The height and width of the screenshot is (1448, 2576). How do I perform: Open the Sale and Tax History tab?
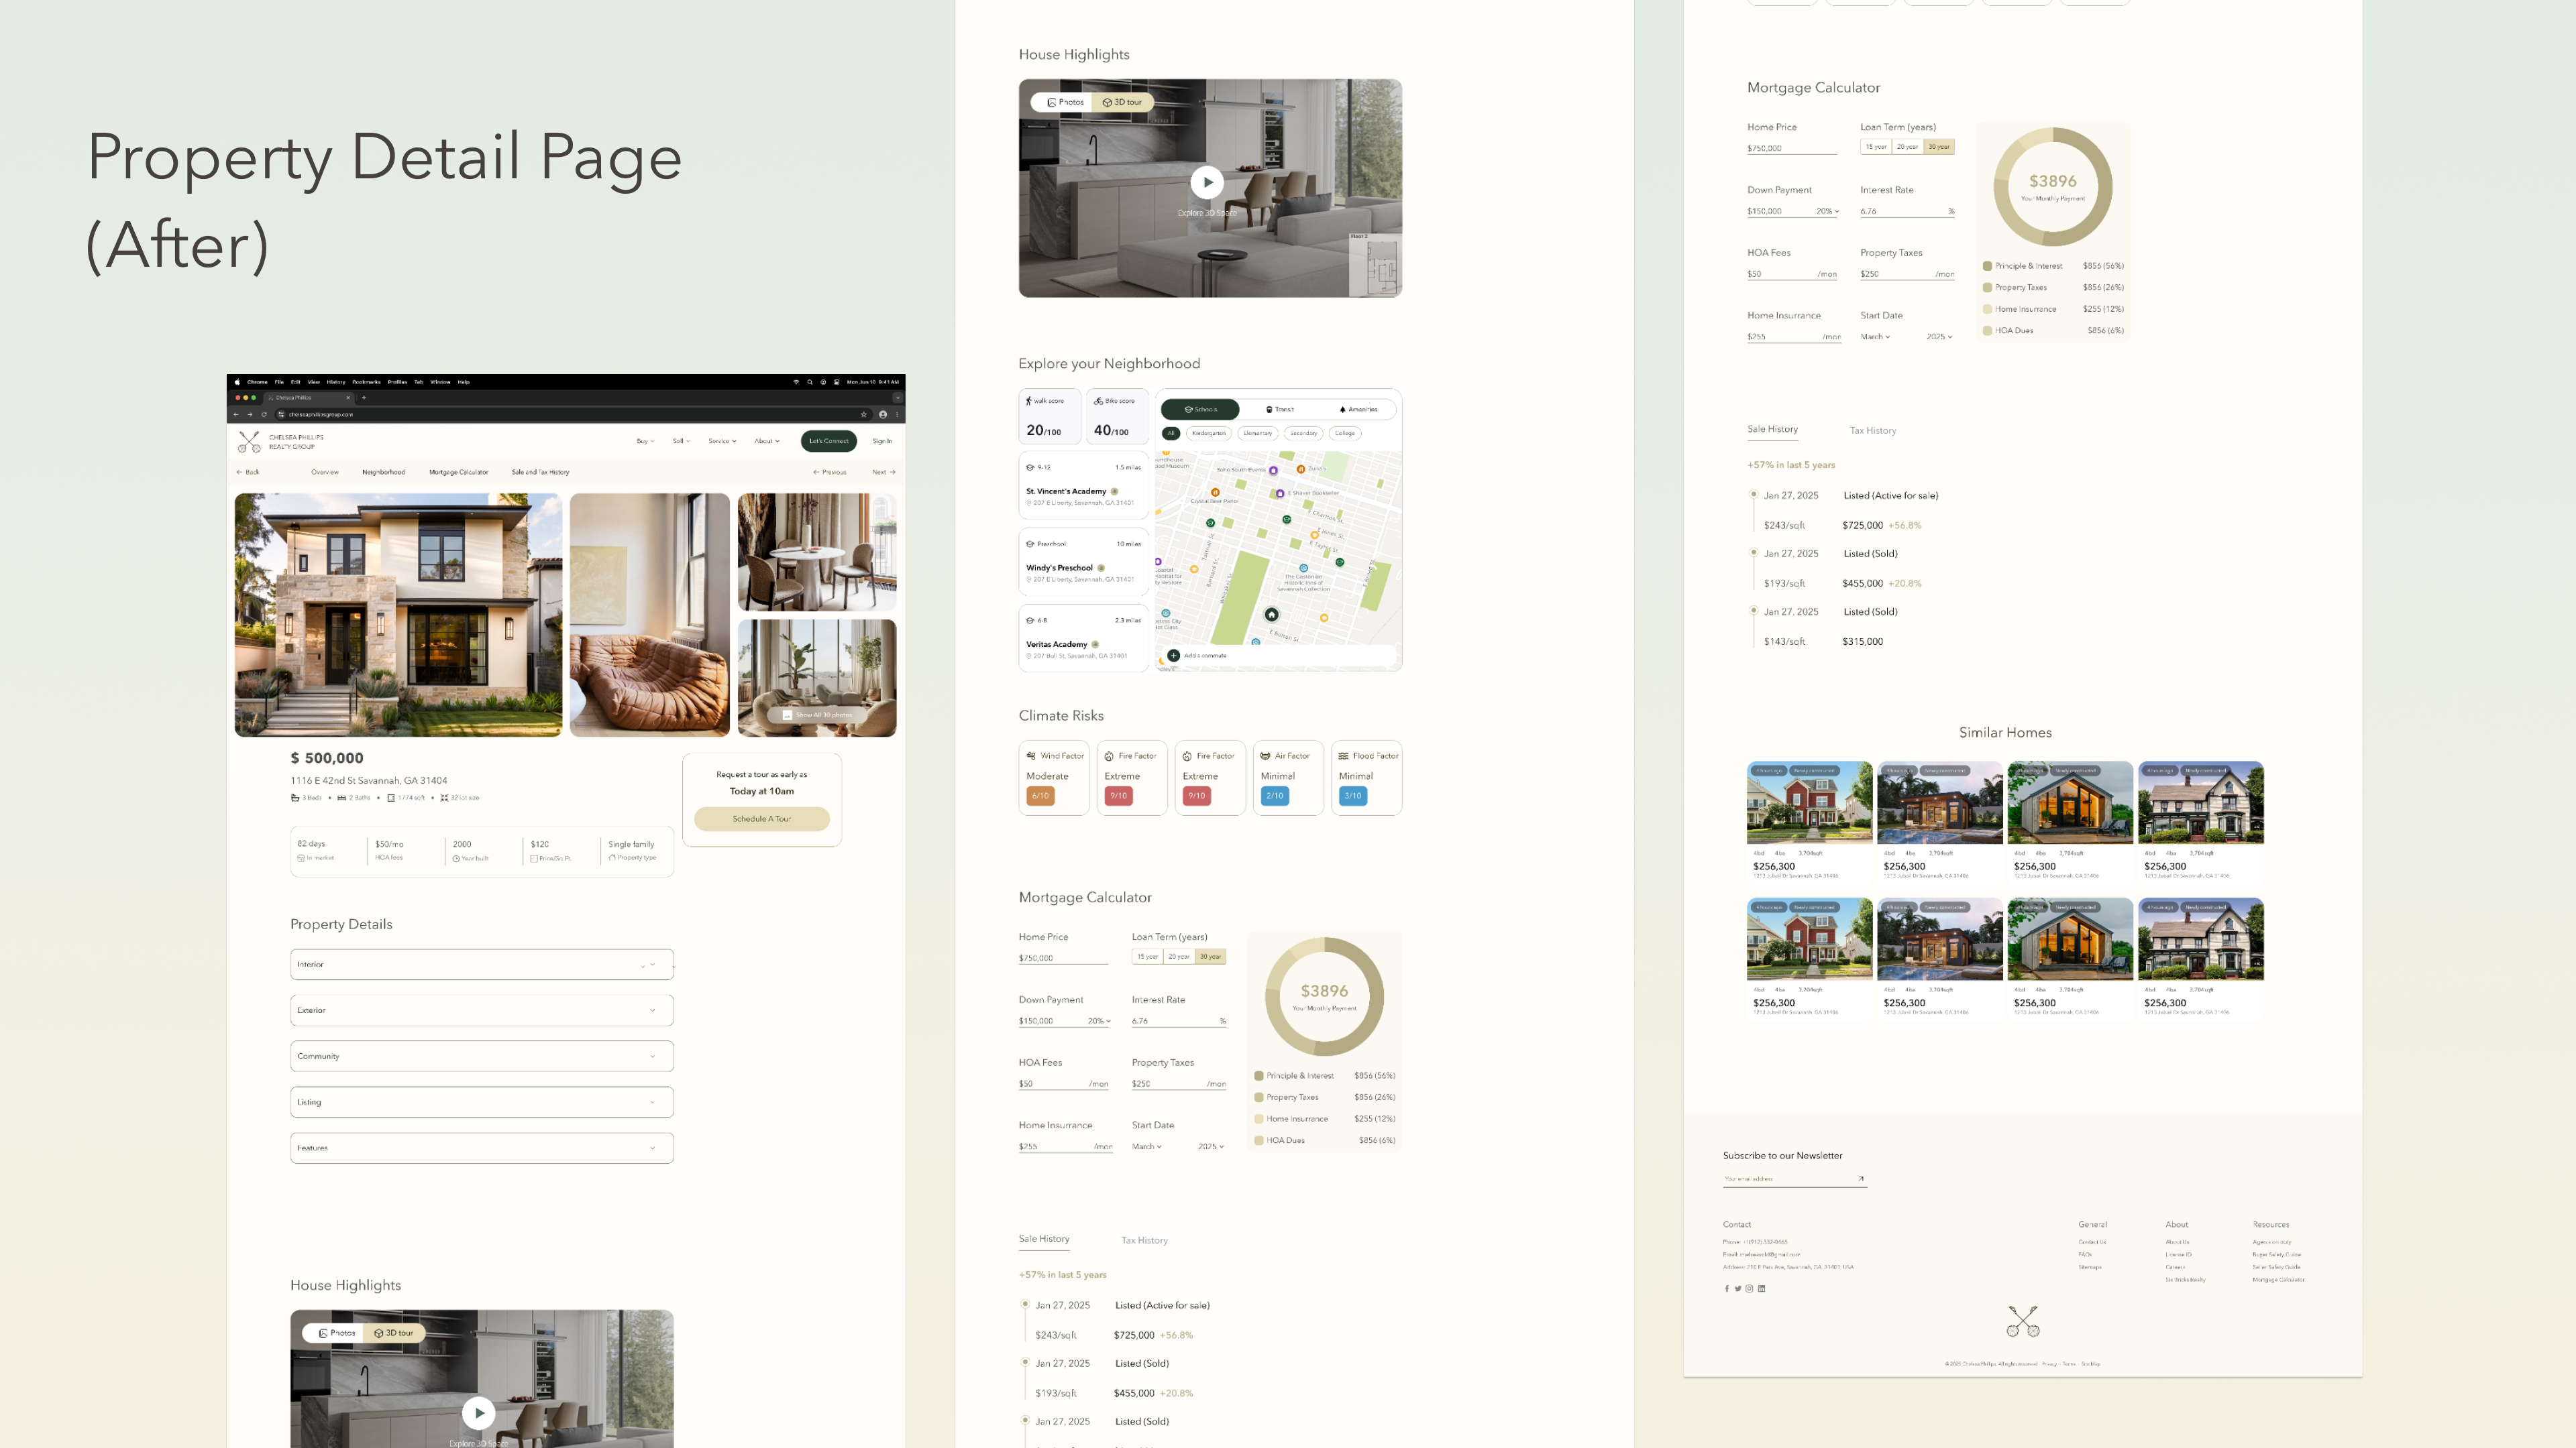(x=540, y=472)
